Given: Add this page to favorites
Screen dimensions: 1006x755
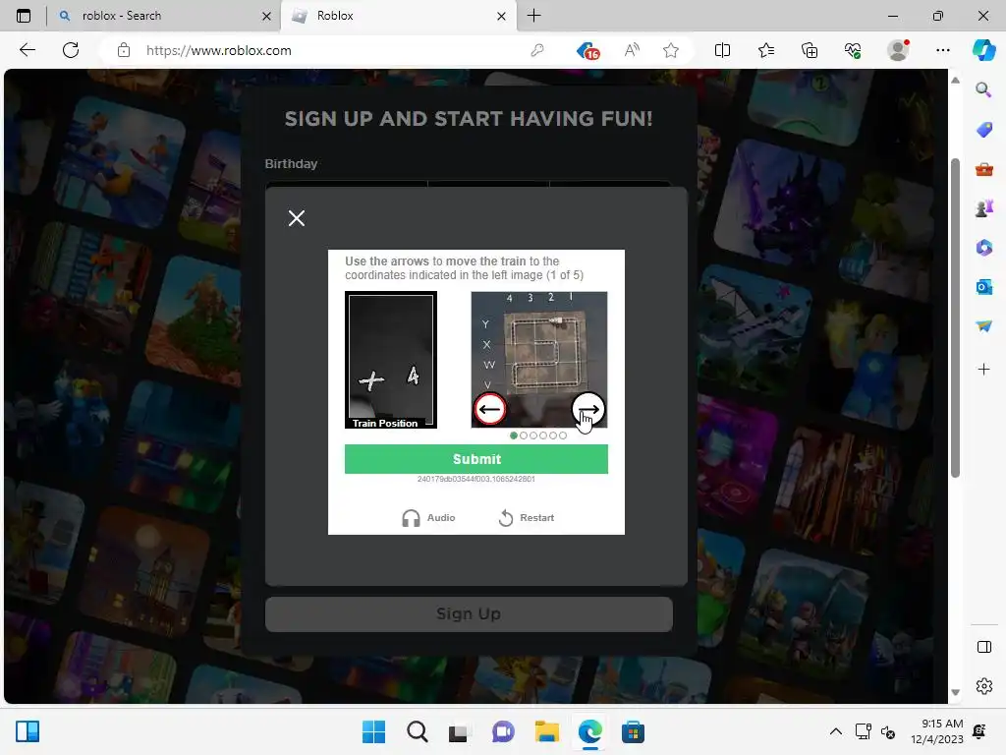Looking at the screenshot, I should click(x=671, y=50).
